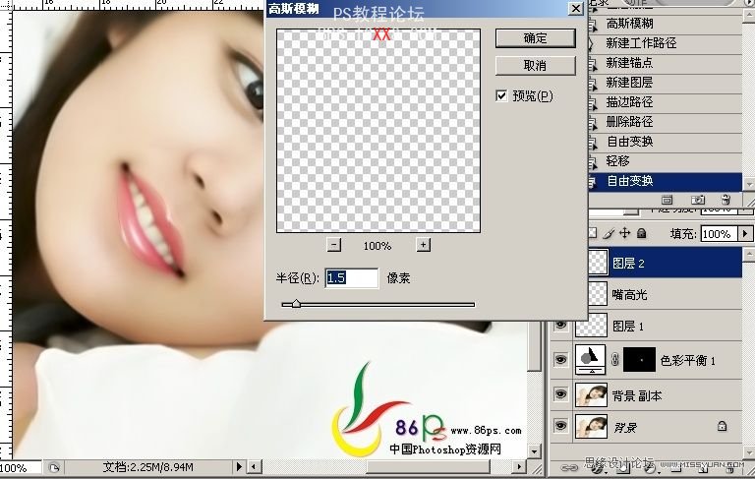Zoom in the preview with plus button
This screenshot has height=479, width=755.
(x=423, y=245)
